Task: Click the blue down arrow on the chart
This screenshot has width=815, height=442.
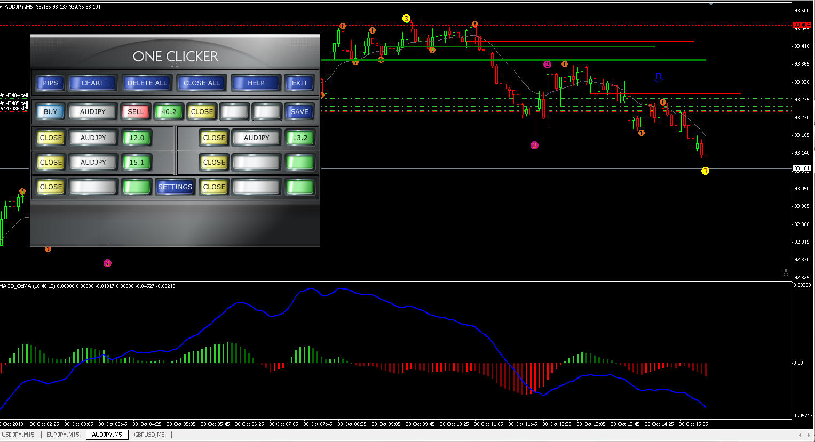Action: coord(659,78)
